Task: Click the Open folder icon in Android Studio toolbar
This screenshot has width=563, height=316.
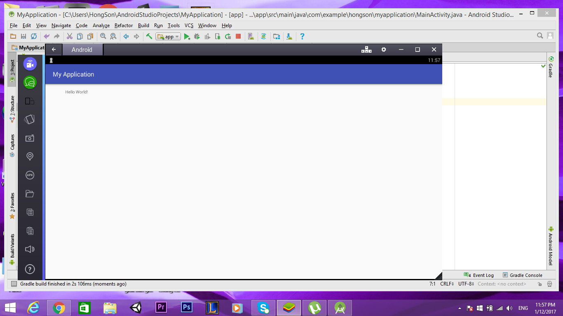Action: [13, 36]
